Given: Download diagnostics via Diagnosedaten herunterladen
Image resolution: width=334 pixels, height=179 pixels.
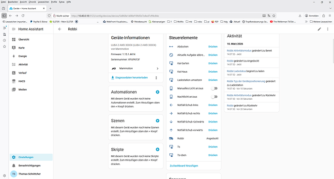Looking at the screenshot, I should 130,78.
